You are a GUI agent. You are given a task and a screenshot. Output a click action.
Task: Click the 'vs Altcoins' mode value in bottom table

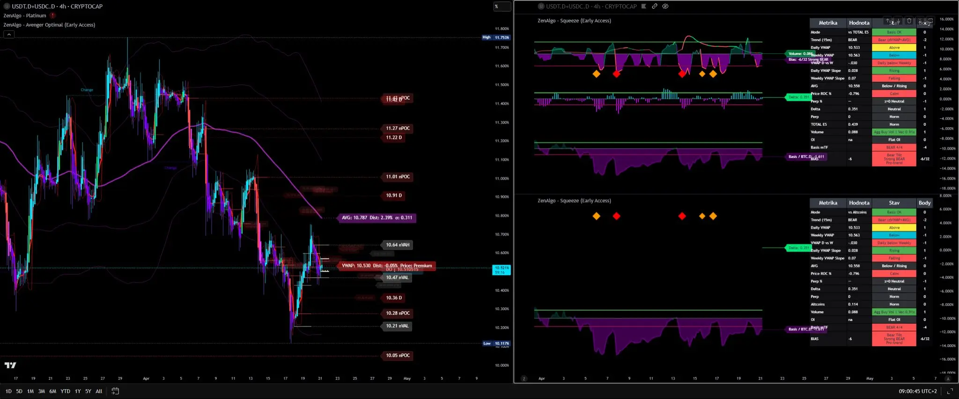(x=858, y=212)
